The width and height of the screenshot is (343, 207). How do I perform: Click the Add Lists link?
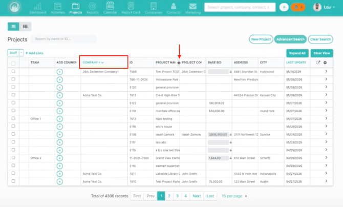35,53
